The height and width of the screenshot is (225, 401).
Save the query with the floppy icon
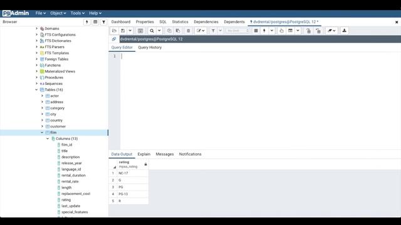(123, 31)
